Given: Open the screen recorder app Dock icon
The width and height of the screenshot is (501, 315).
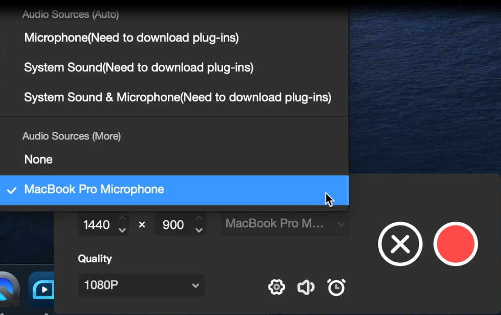Looking at the screenshot, I should pos(41,289).
